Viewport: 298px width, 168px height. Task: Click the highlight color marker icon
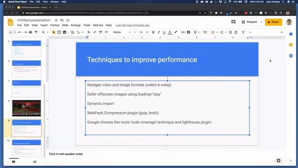(176, 32)
